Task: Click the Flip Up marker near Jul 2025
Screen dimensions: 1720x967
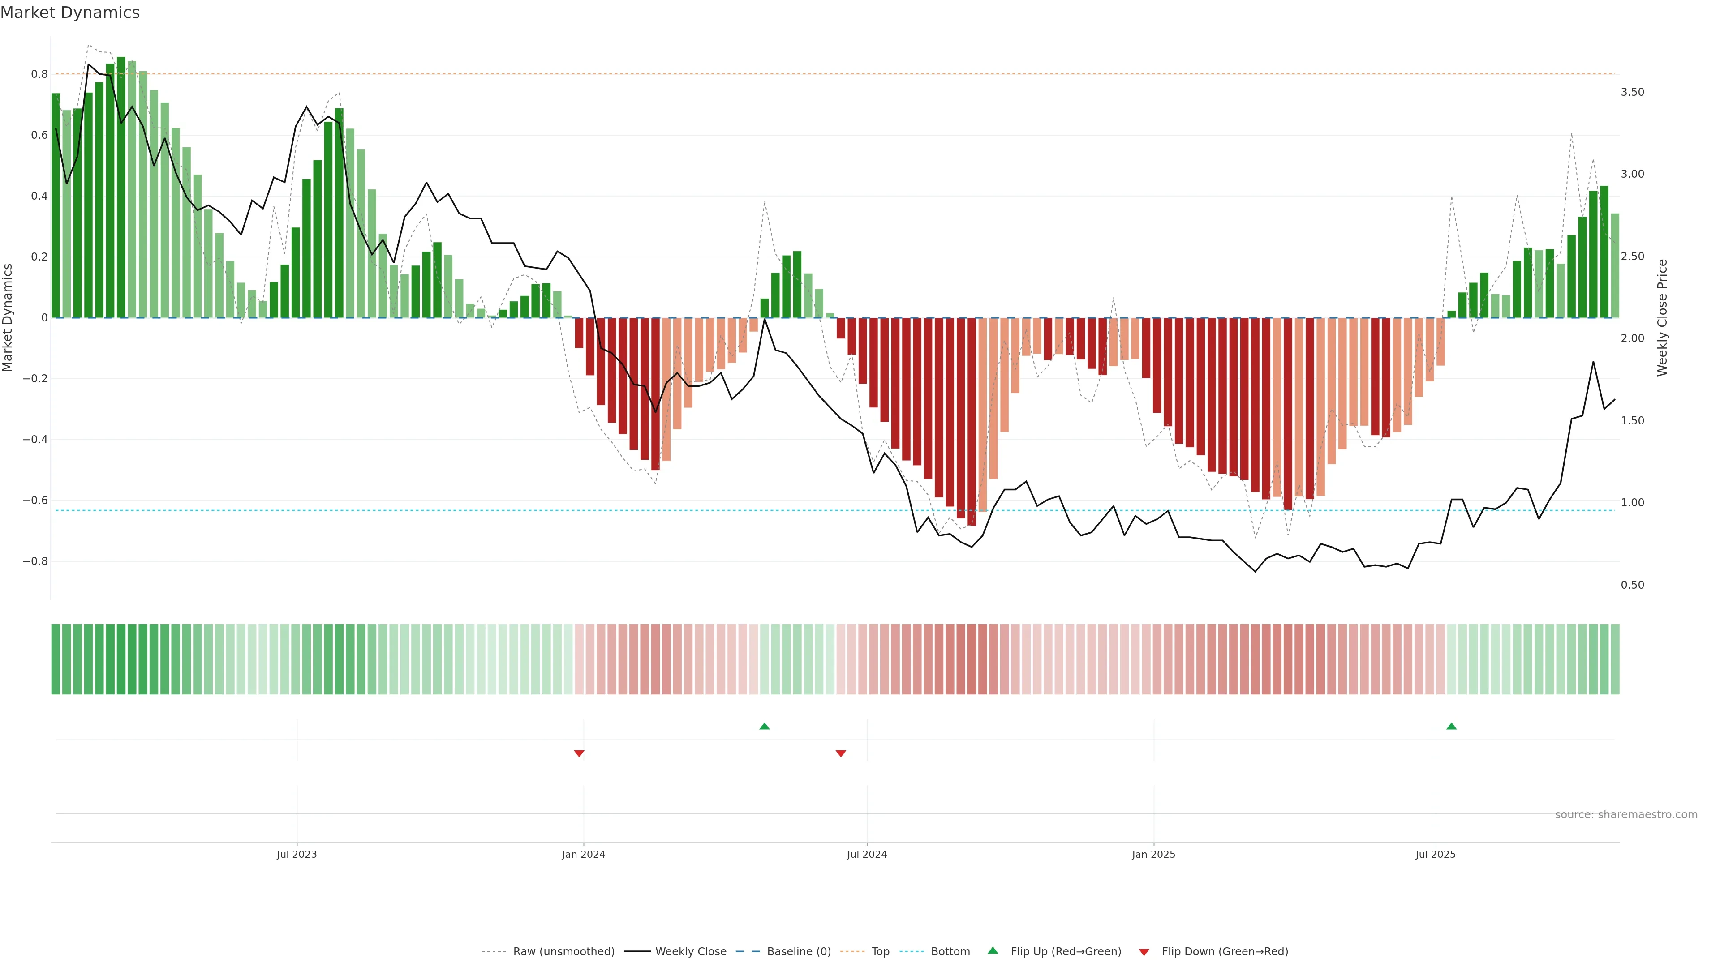Action: tap(1451, 726)
